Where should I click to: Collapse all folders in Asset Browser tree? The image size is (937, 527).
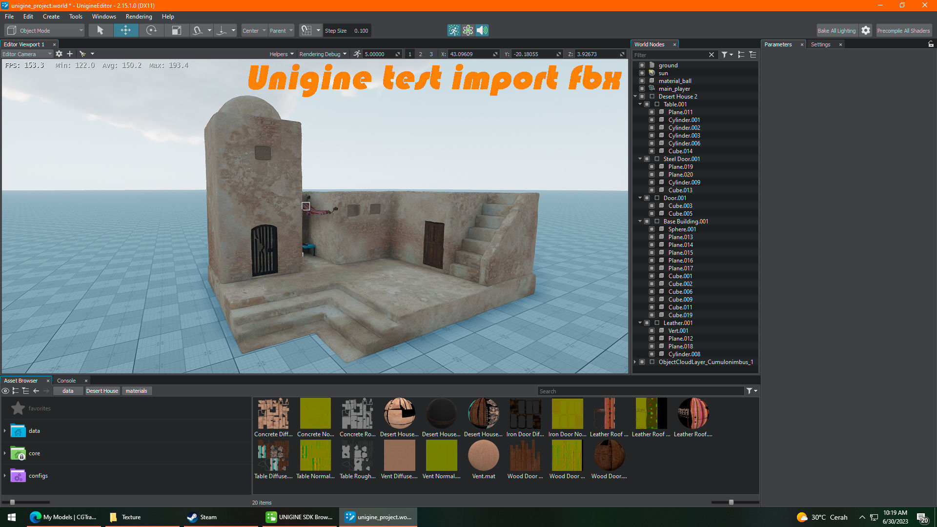tap(16, 391)
